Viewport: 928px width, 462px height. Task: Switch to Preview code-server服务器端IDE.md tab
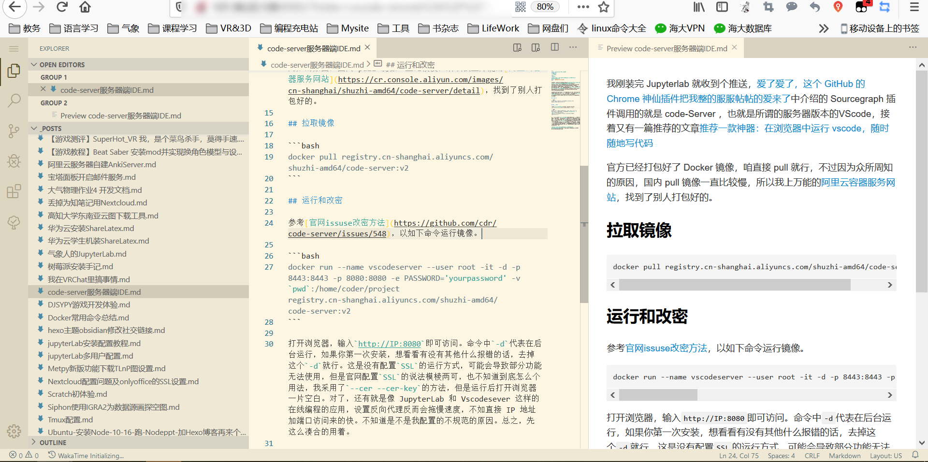click(667, 48)
